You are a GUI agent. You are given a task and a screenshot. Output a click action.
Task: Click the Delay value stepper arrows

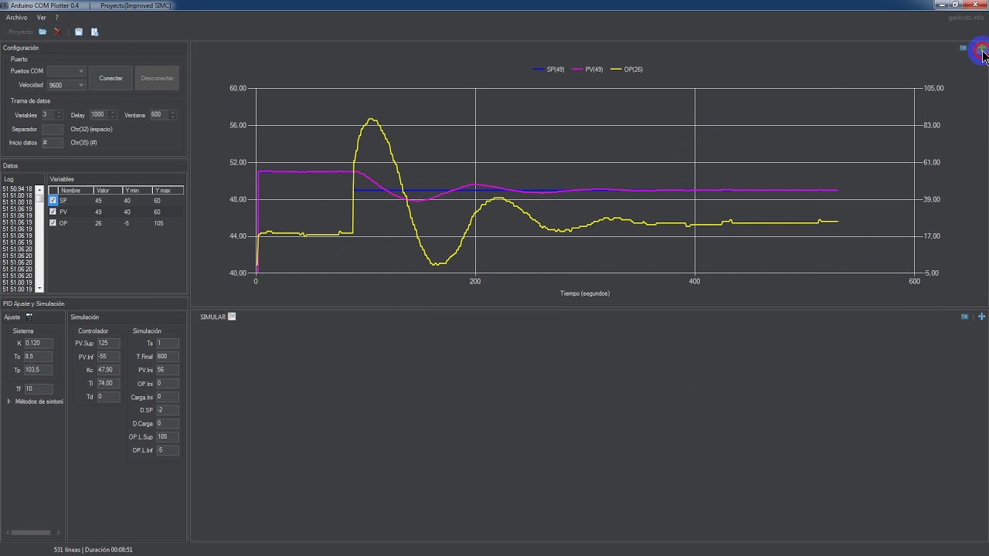click(x=112, y=115)
